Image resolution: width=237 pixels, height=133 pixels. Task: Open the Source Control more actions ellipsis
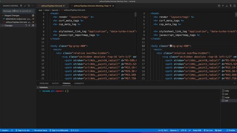(x=33, y=6)
